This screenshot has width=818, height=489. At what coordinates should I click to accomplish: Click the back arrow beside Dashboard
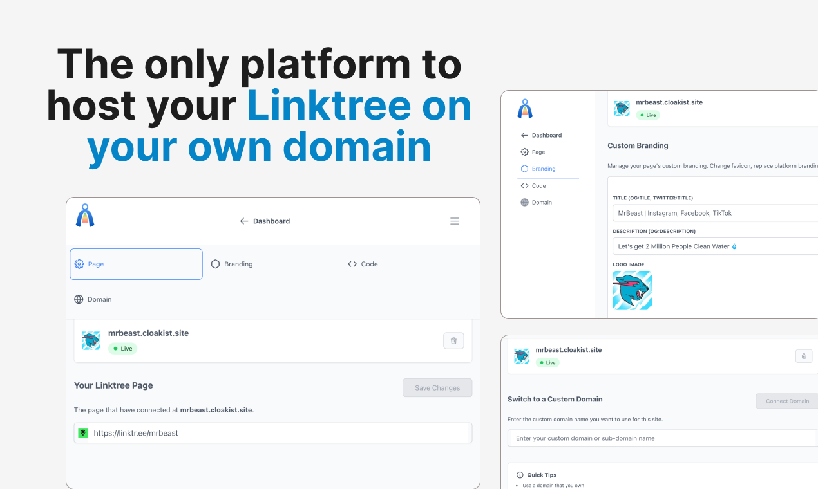[243, 221]
